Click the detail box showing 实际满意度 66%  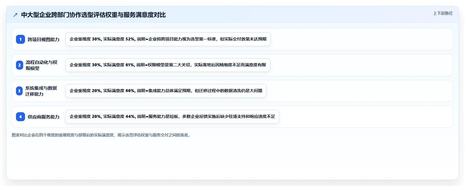coord(166,91)
